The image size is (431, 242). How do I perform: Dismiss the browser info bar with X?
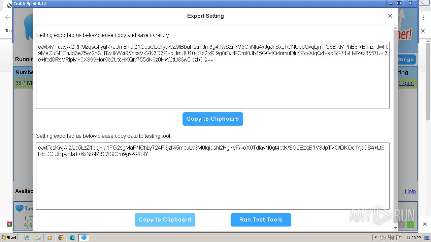(423, 31)
